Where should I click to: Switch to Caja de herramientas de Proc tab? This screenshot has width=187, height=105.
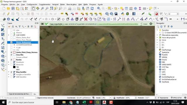(x=20, y=94)
